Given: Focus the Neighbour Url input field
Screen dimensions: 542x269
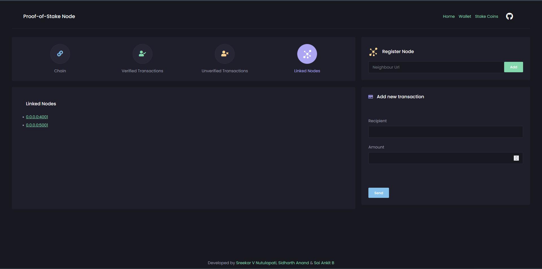Looking at the screenshot, I should click(436, 67).
